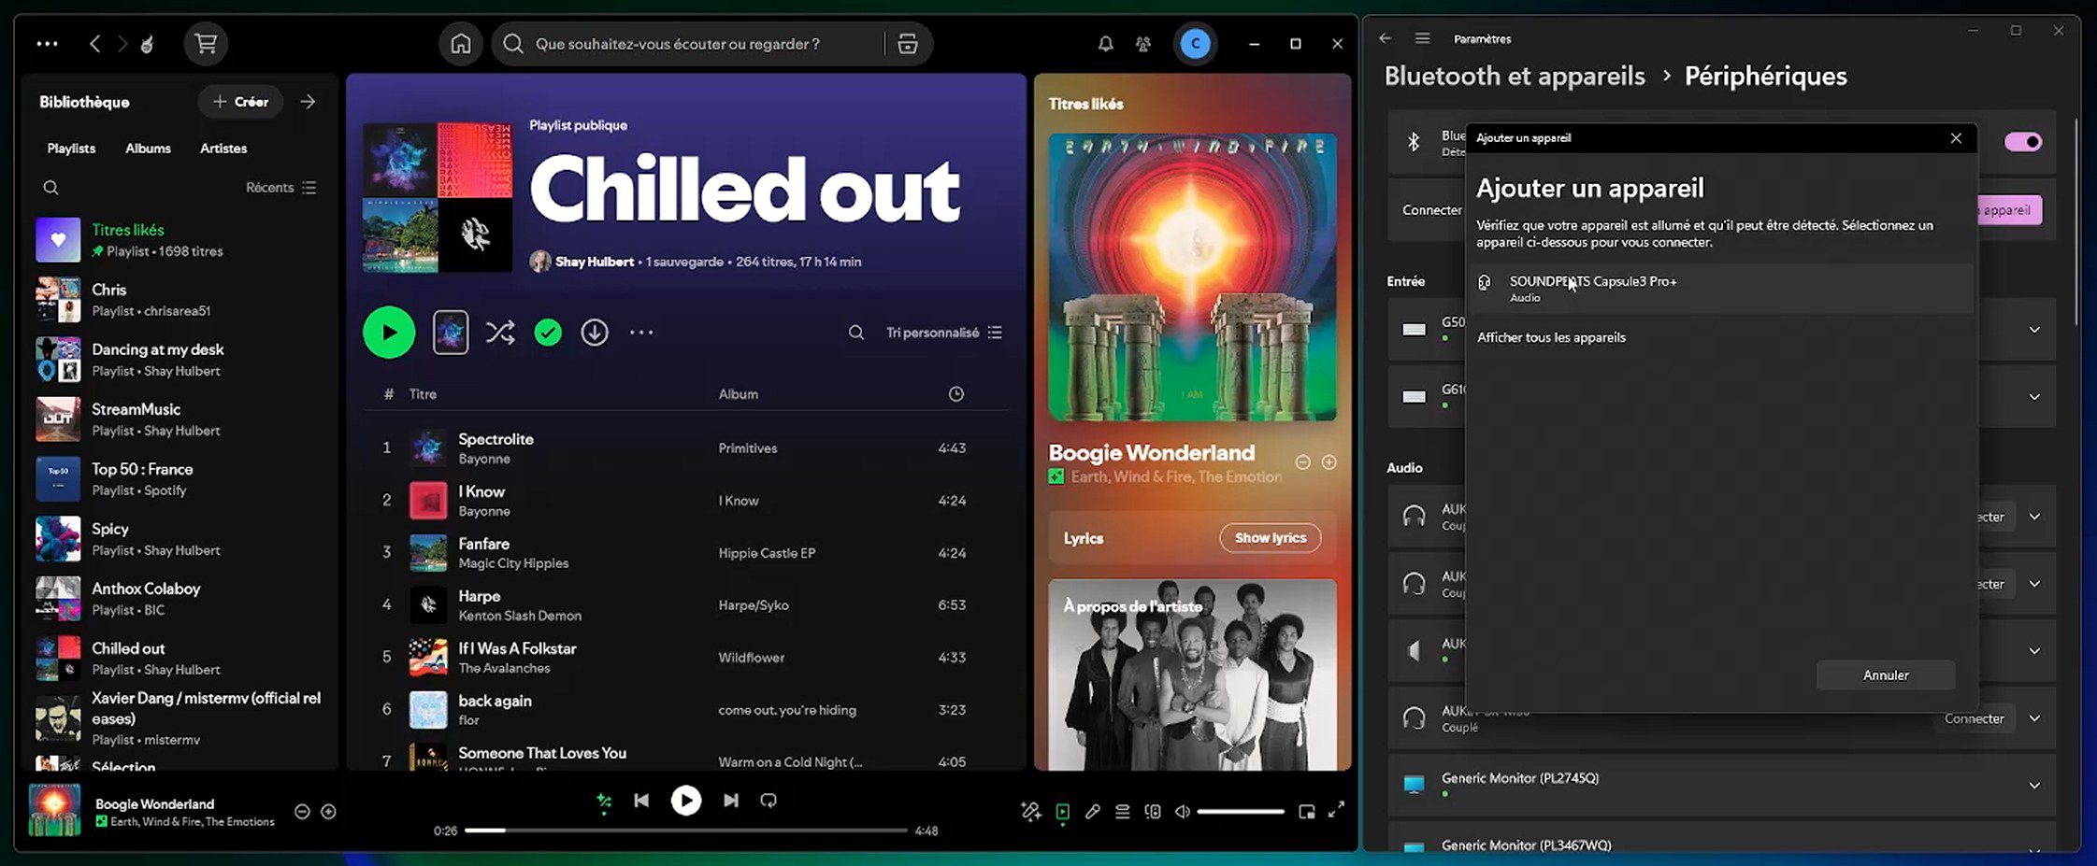
Task: Open the Spotify shopping cart icon
Action: [206, 43]
